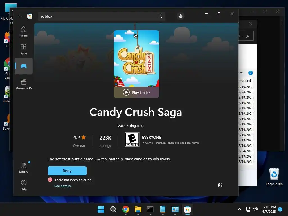This screenshot has width=288, height=216.
Task: Open Help in the Store sidebar
Action: tap(24, 185)
